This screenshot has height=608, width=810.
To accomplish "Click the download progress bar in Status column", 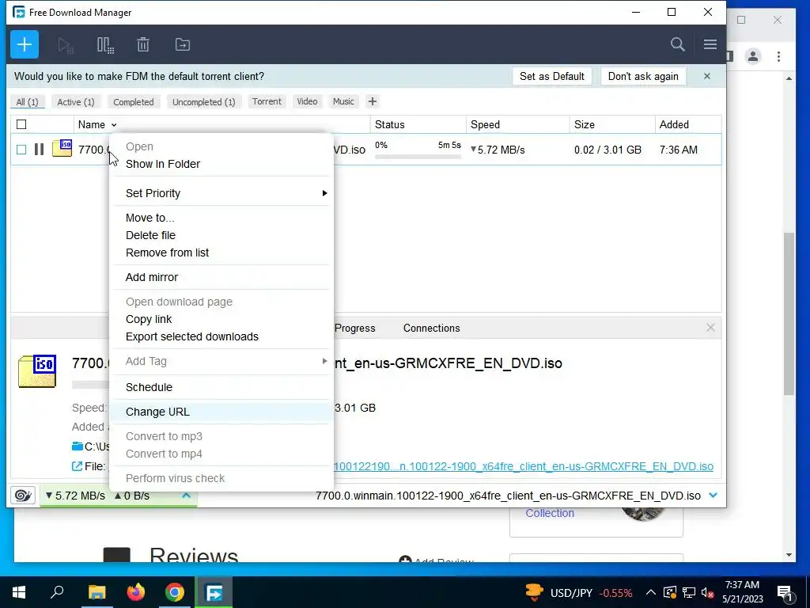I will pyautogui.click(x=418, y=156).
